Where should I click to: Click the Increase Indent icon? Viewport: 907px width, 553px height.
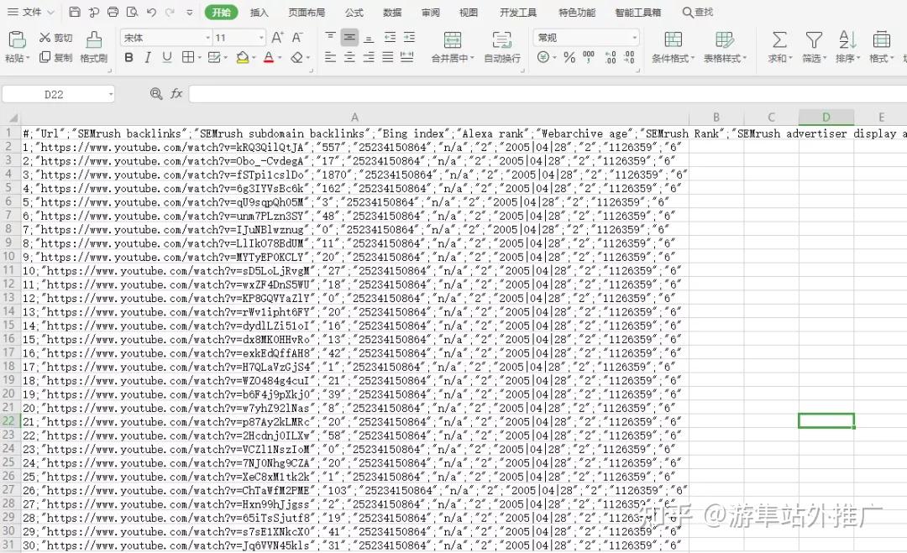[409, 38]
